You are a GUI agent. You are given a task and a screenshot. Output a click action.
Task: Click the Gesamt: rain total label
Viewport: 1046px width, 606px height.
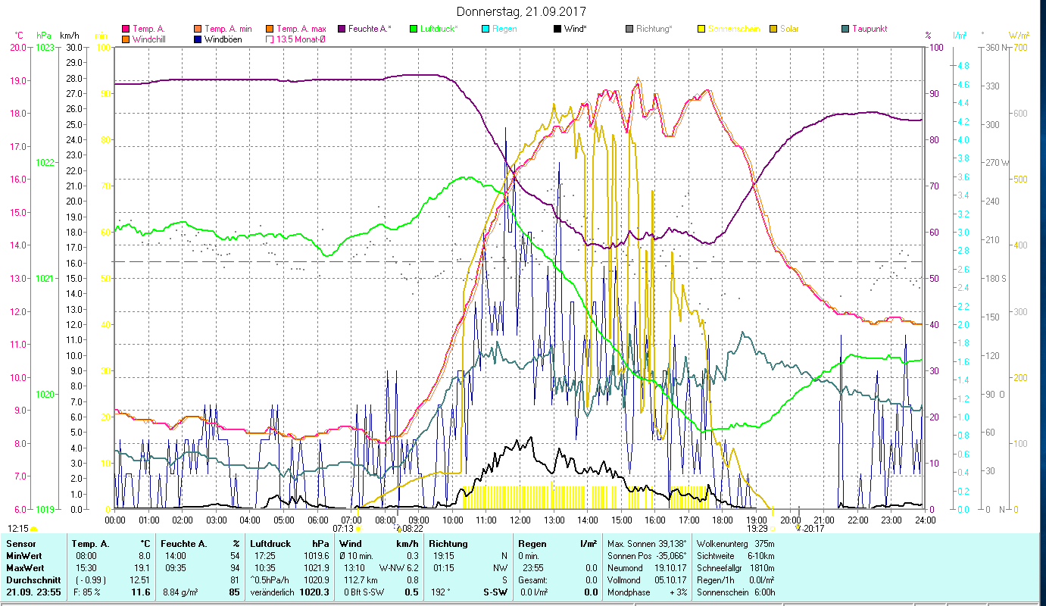(533, 579)
